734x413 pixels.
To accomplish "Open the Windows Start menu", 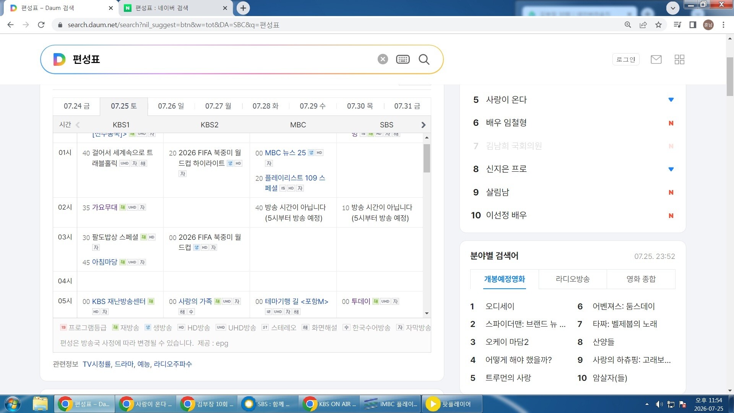I will 12,404.
